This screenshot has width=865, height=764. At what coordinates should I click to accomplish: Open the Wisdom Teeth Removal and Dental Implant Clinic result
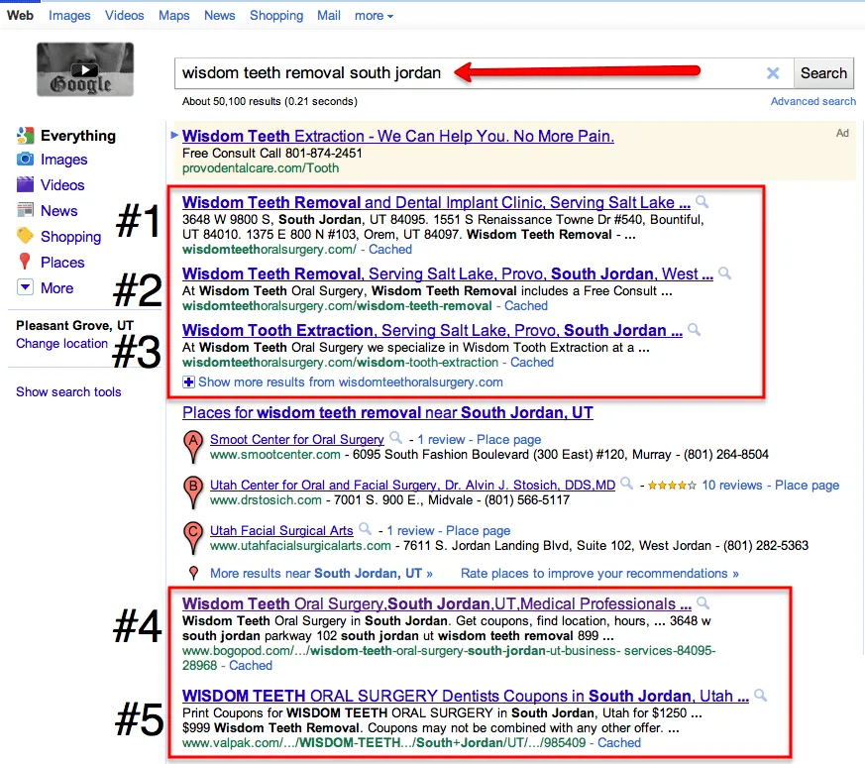tap(436, 202)
